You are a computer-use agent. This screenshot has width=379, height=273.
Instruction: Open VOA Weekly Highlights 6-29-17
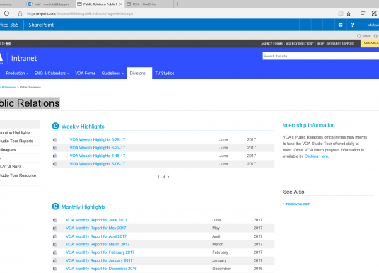click(x=98, y=140)
